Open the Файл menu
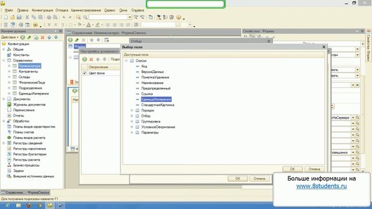Screen dimensions: 372x209 (9, 10)
